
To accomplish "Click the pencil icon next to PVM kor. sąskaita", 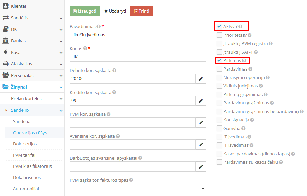I will coord(201,122).
